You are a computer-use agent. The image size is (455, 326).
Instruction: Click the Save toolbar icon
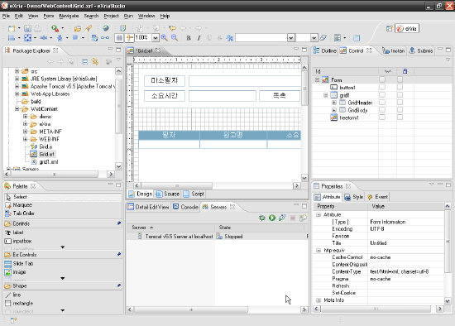point(27,28)
